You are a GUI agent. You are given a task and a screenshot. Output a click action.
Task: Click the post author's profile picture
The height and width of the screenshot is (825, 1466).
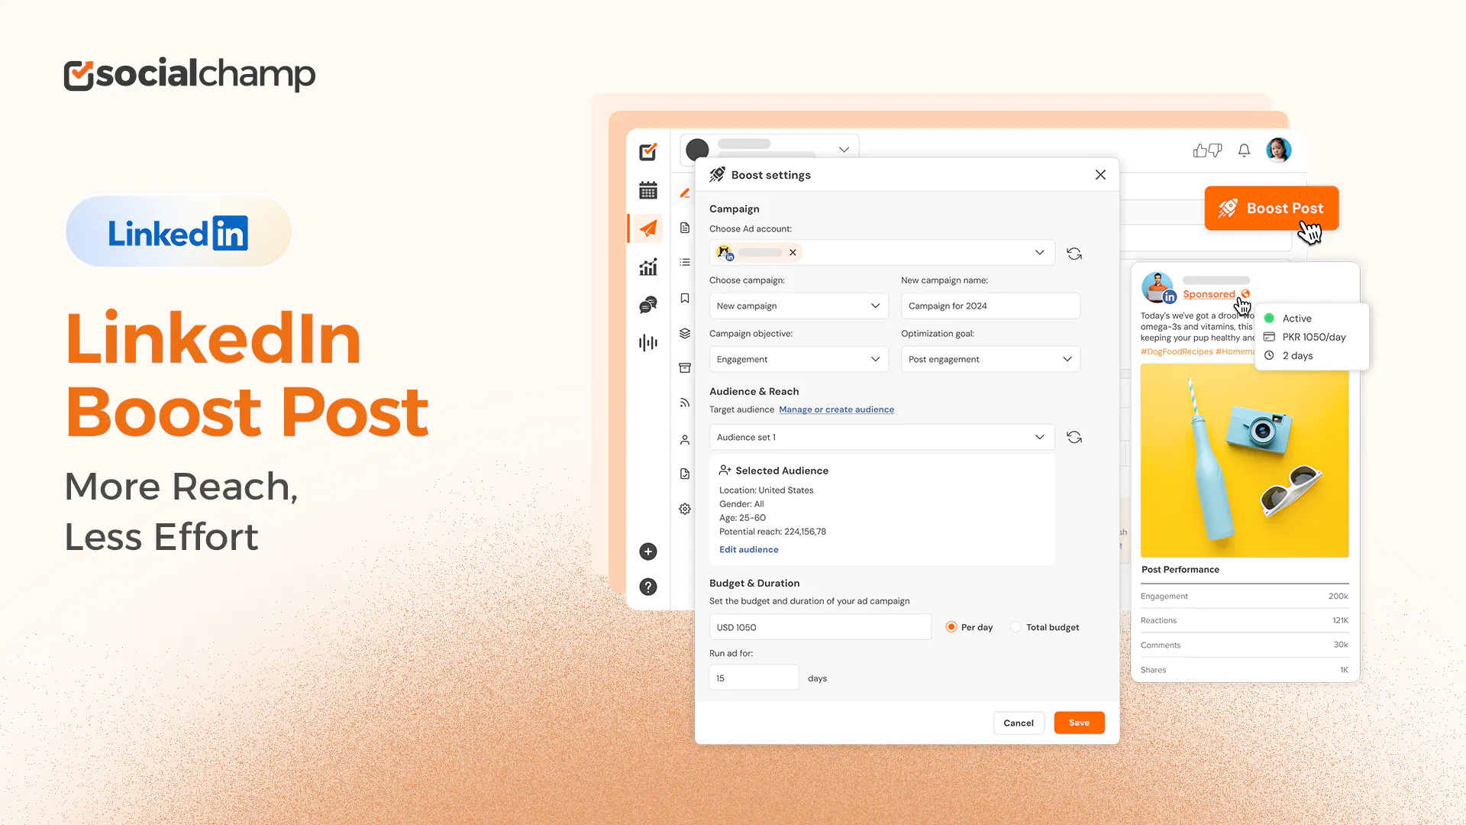tap(1158, 287)
